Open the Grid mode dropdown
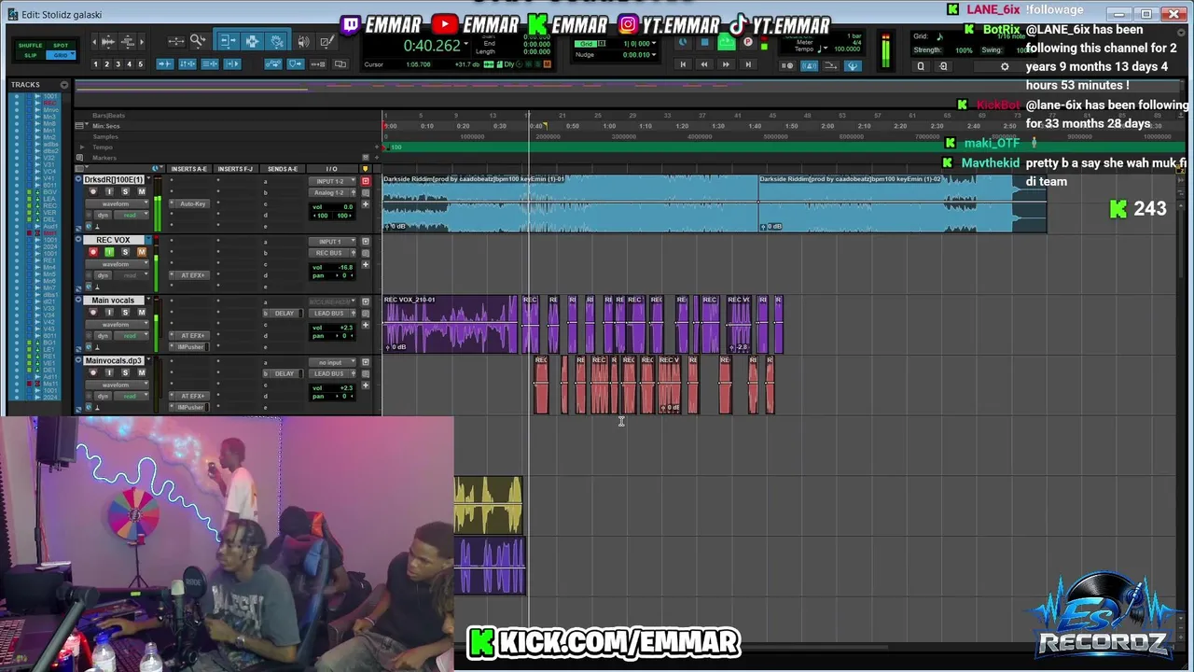This screenshot has width=1194, height=672. point(72,53)
